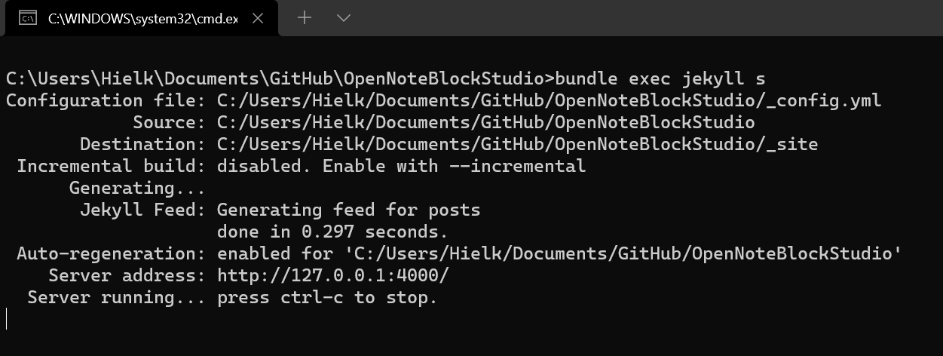The image size is (943, 356).
Task: Click the Source directory path
Action: [x=485, y=122]
